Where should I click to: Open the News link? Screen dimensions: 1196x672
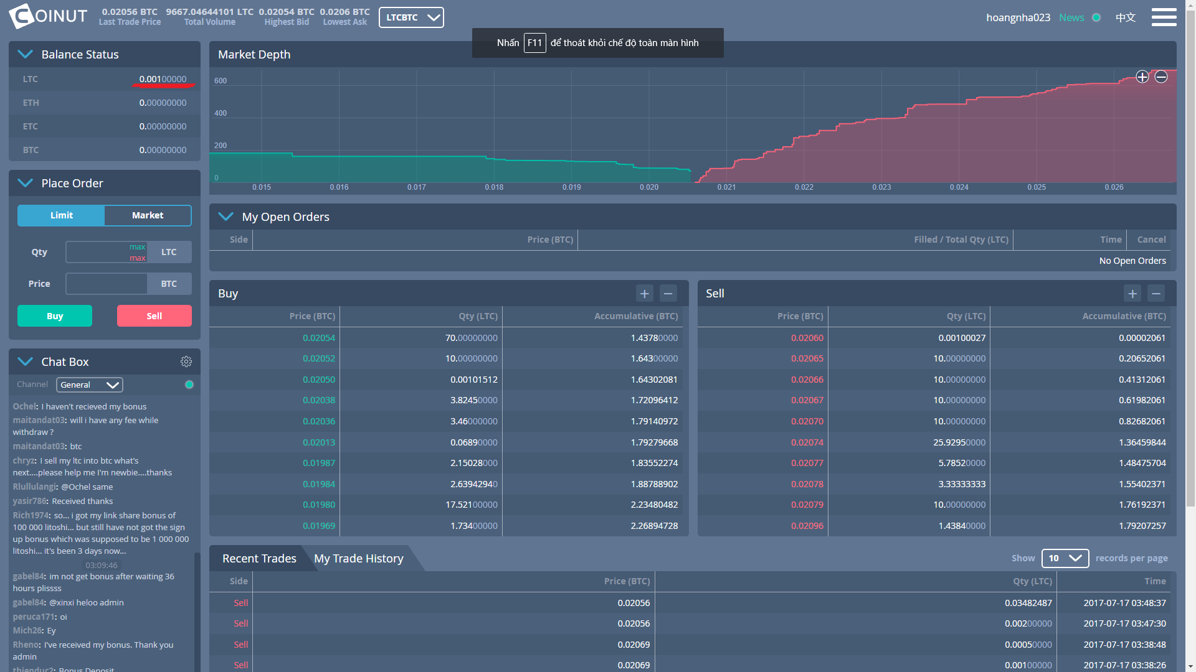1071,17
